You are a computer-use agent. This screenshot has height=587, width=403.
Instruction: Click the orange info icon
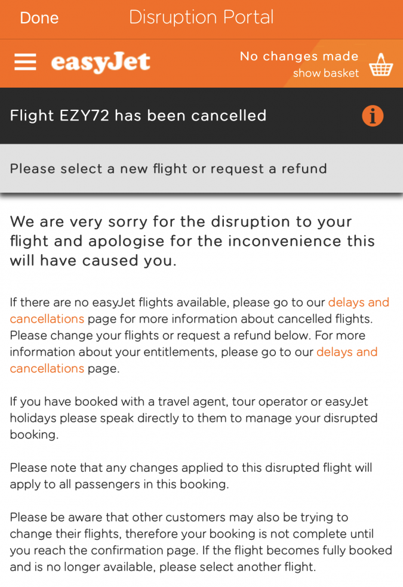coord(373,116)
